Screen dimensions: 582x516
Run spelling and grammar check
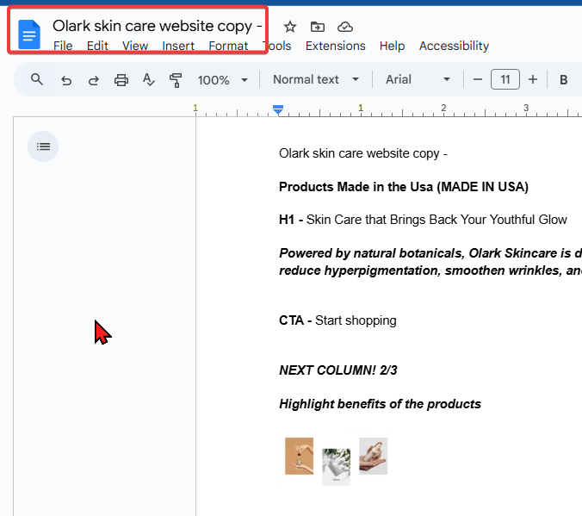click(x=148, y=80)
